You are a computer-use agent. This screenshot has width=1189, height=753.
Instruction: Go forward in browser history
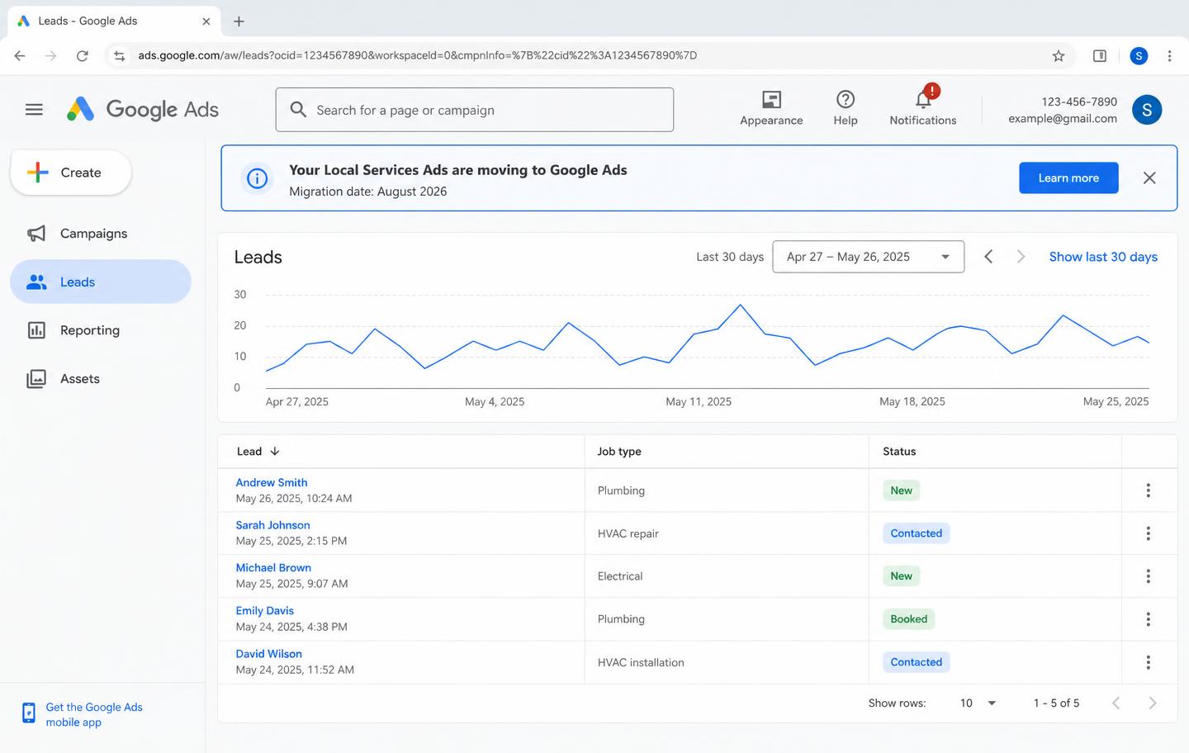tap(51, 55)
